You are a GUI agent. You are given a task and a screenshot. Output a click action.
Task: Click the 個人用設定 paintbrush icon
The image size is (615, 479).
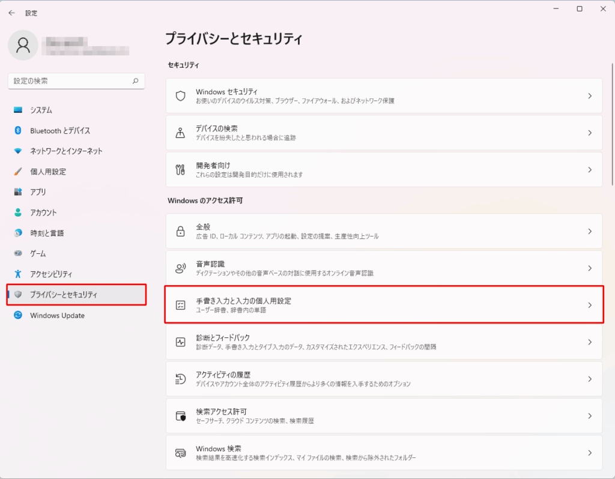click(x=18, y=172)
